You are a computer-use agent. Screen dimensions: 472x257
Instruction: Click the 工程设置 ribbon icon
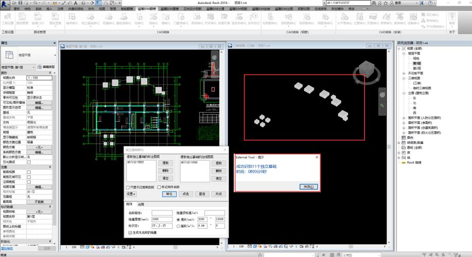(8, 19)
